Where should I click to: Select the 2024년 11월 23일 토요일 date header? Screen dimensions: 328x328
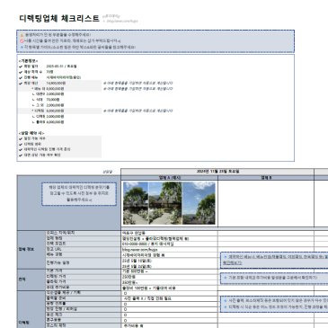[217, 172]
